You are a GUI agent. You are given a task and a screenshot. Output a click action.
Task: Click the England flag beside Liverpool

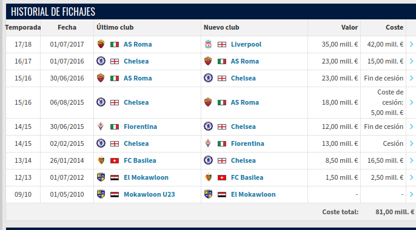coord(222,44)
